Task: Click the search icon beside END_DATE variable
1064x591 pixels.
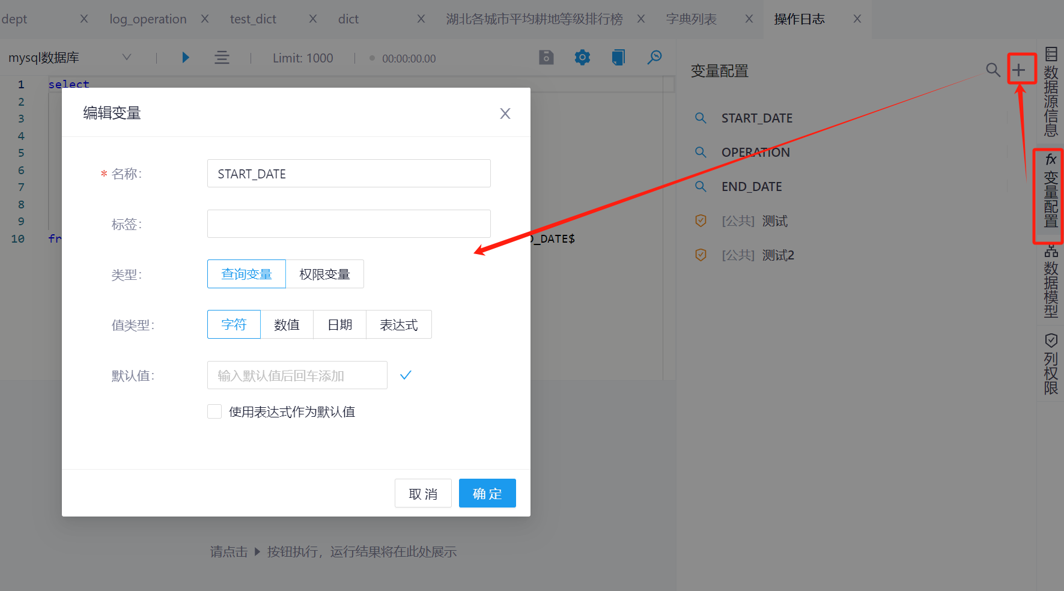Action: tap(701, 186)
